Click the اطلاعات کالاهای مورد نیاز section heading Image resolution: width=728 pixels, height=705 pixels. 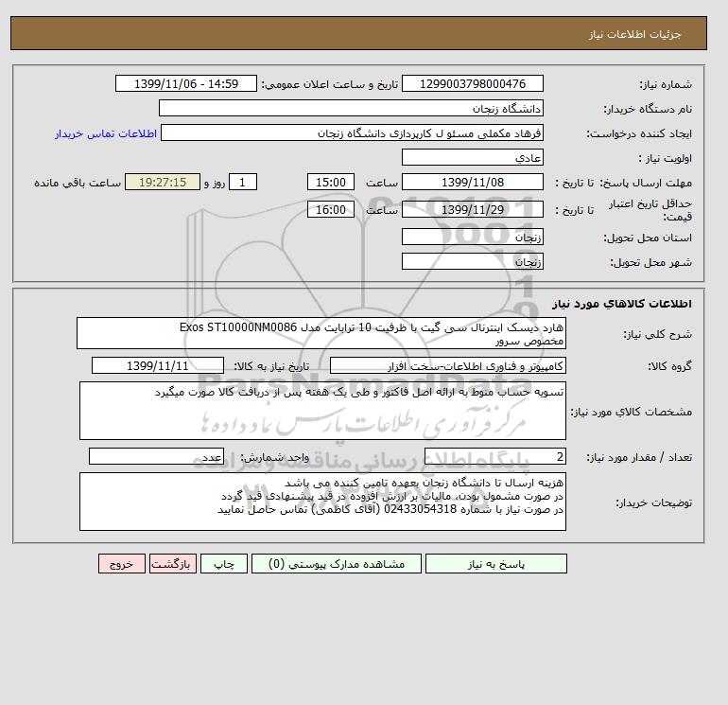622,304
